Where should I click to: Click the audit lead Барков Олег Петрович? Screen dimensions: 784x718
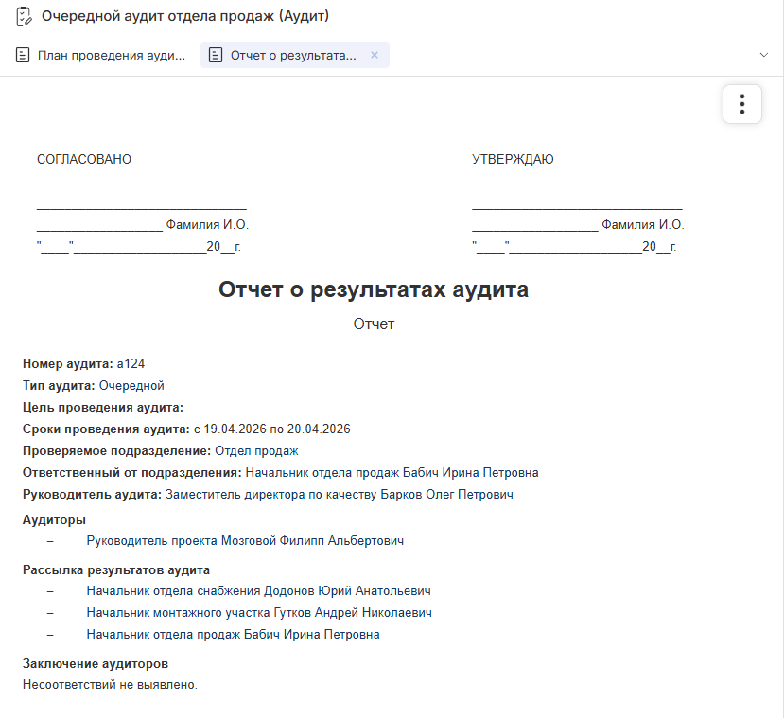[340, 494]
